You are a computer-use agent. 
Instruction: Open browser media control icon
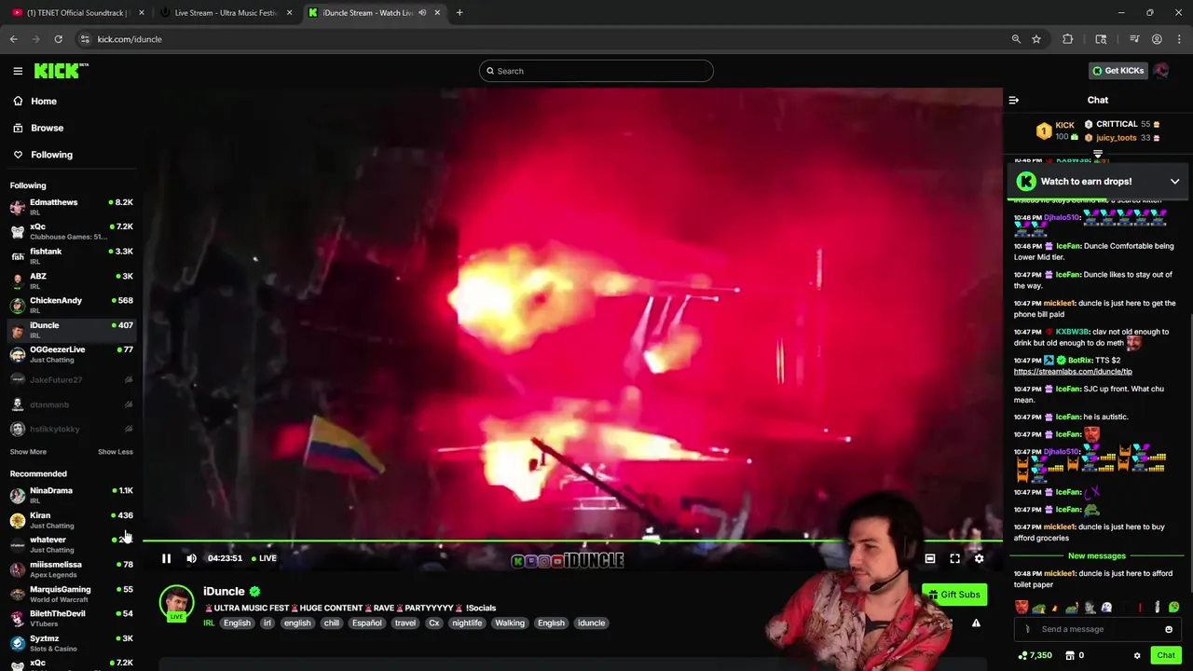point(1134,39)
